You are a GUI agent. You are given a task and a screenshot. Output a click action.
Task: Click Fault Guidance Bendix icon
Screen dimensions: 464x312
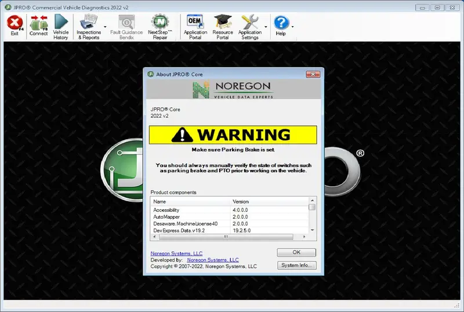pos(126,27)
